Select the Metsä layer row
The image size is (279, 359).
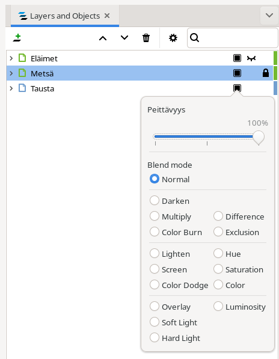click(139, 73)
